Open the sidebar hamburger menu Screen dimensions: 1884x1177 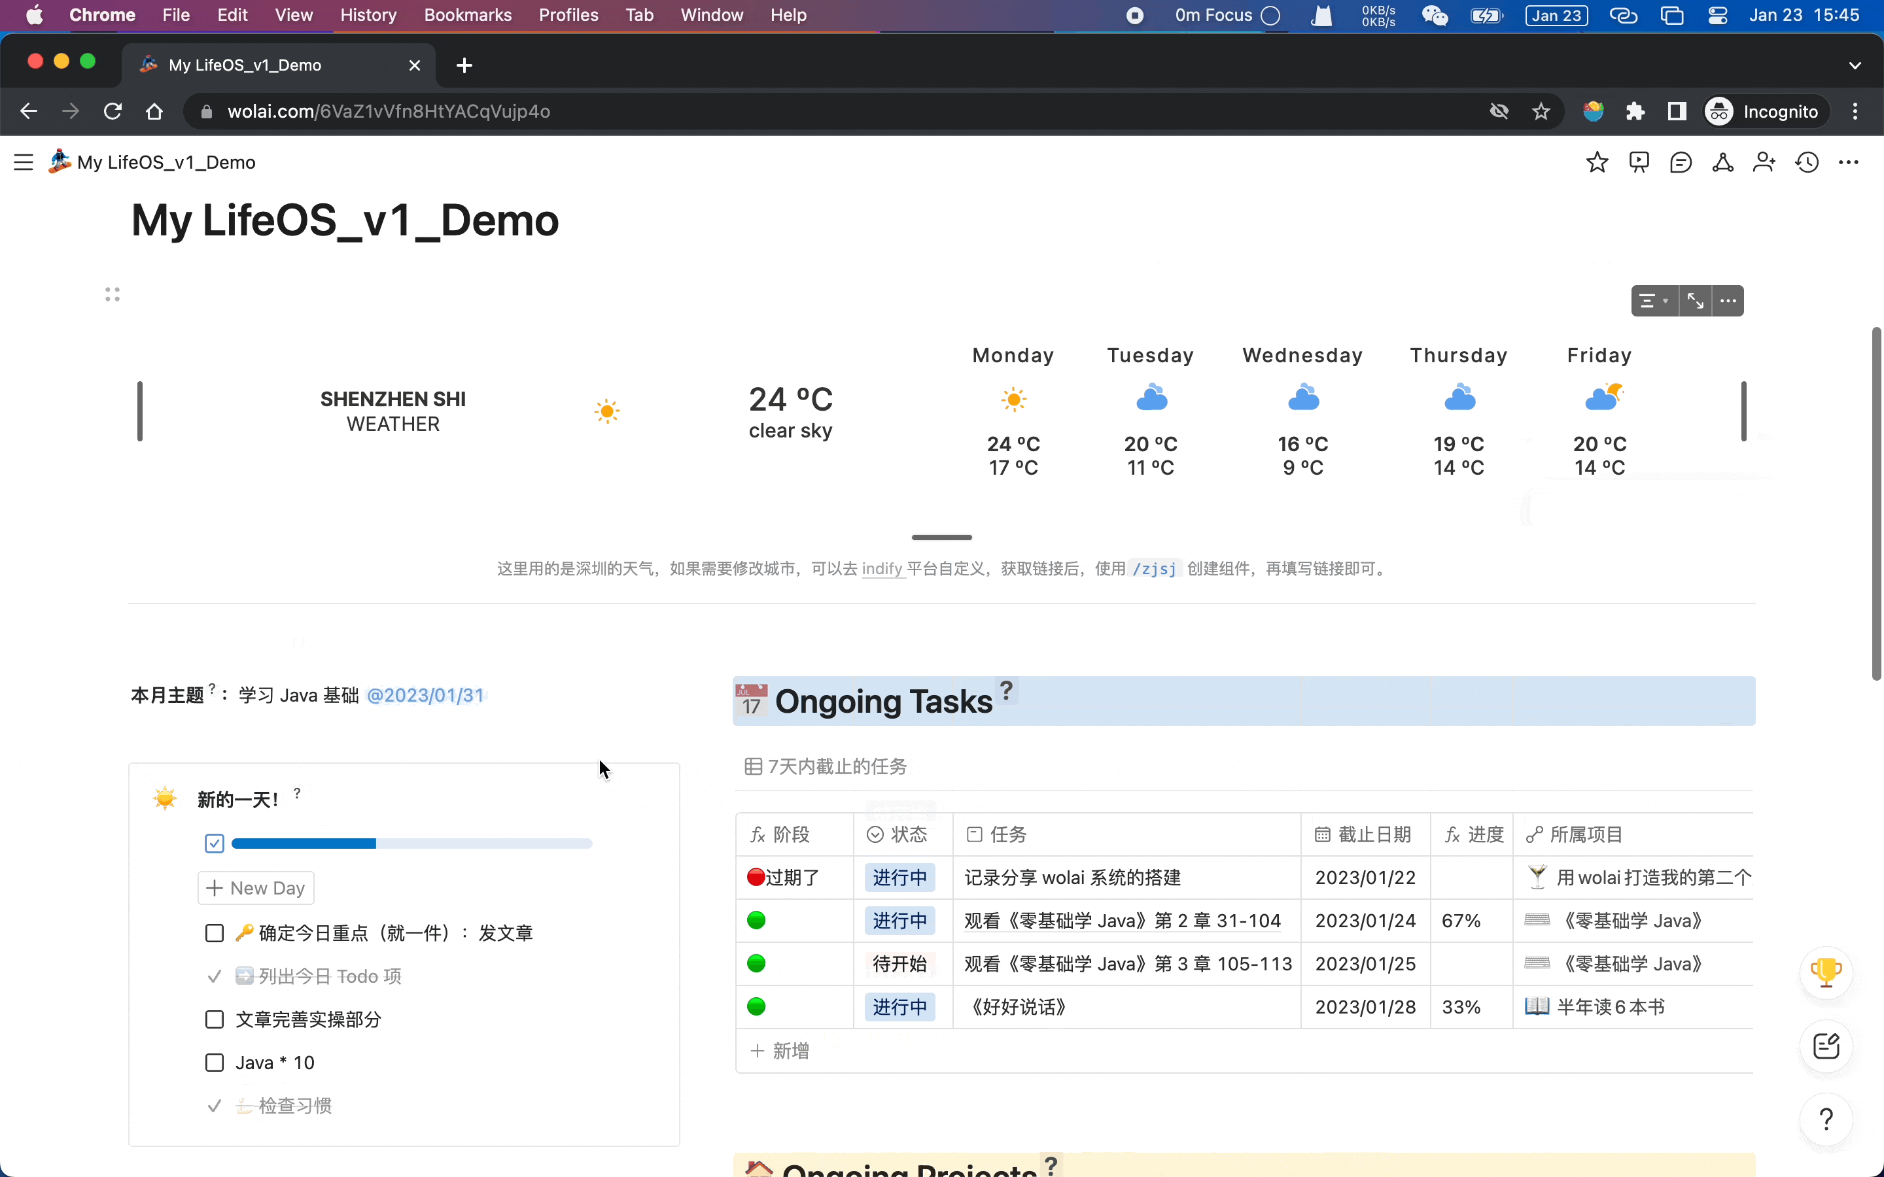[24, 162]
